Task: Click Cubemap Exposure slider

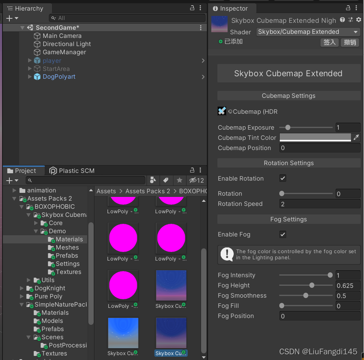Action: [306, 127]
